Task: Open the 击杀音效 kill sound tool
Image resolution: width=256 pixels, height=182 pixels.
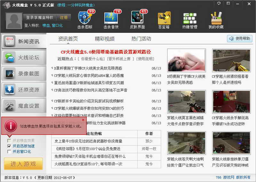Action: point(111,19)
